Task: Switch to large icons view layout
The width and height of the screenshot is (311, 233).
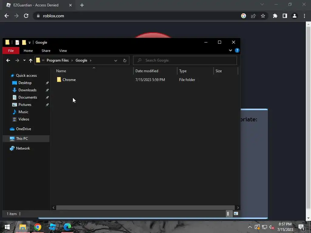Action: pyautogui.click(x=236, y=214)
